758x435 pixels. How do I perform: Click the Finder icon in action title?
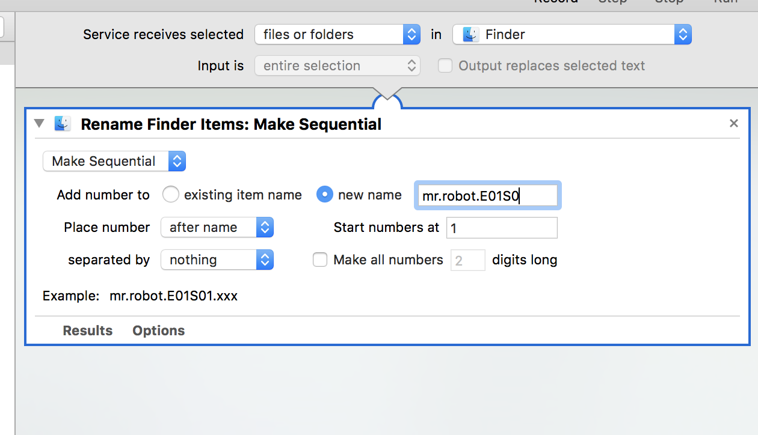pos(63,124)
